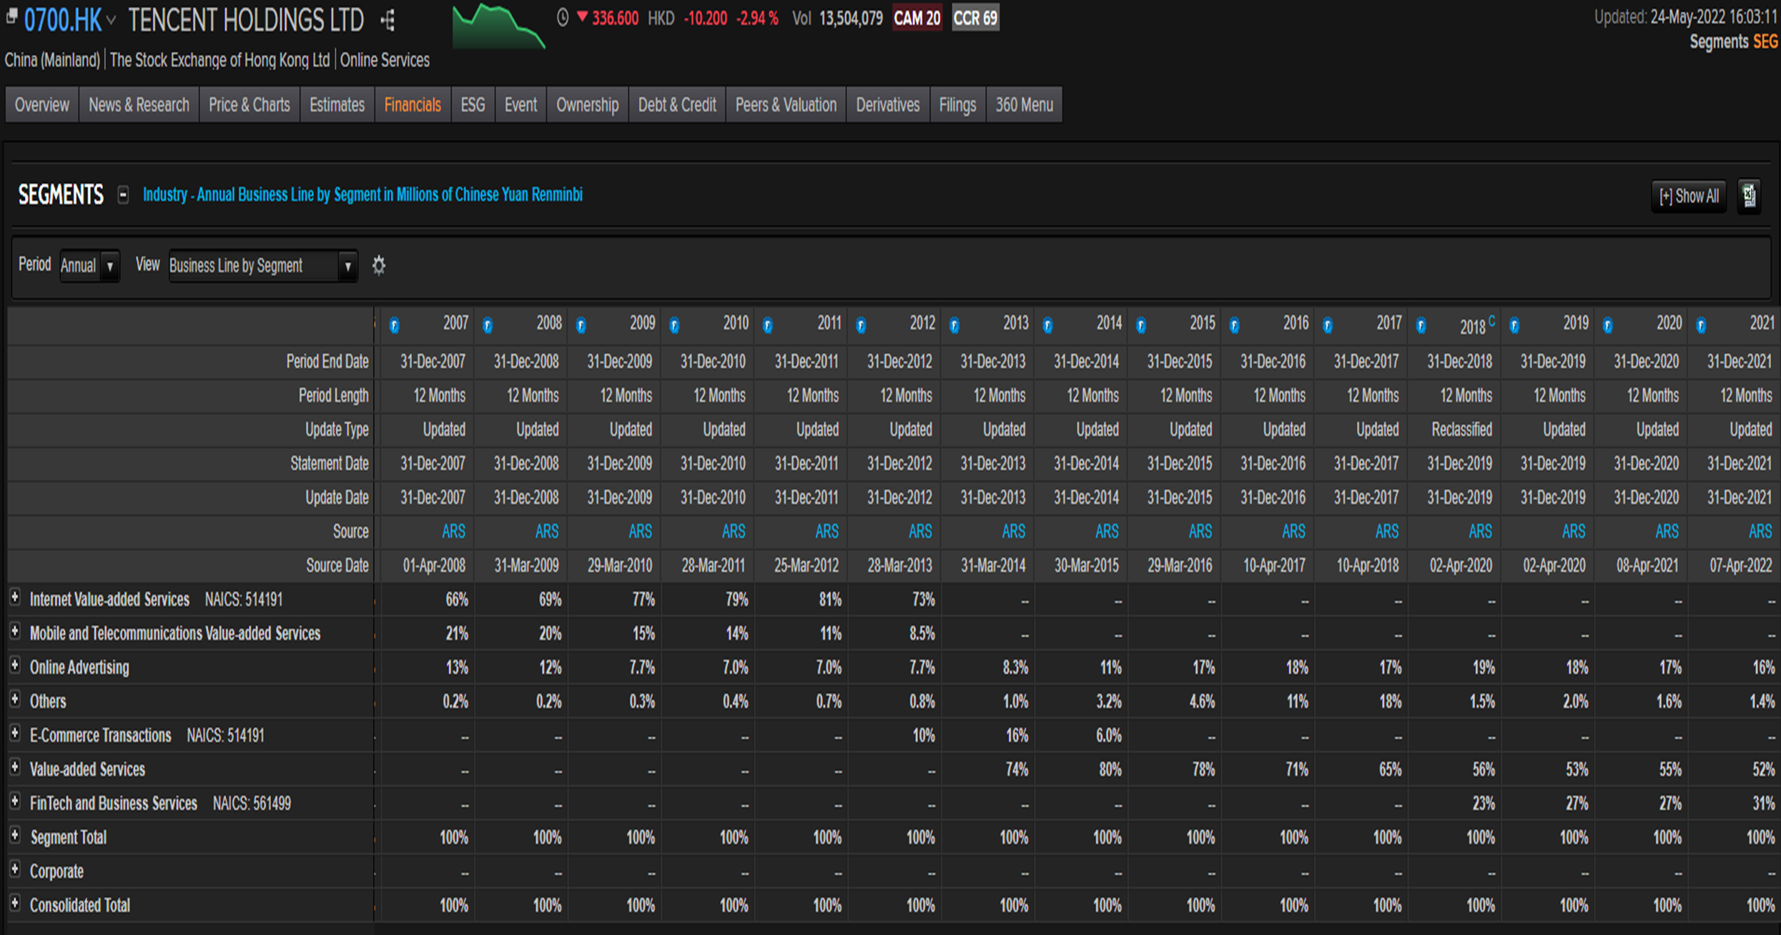This screenshot has height=935, width=1781.
Task: Click the info icon for year 2020
Action: [x=1607, y=326]
